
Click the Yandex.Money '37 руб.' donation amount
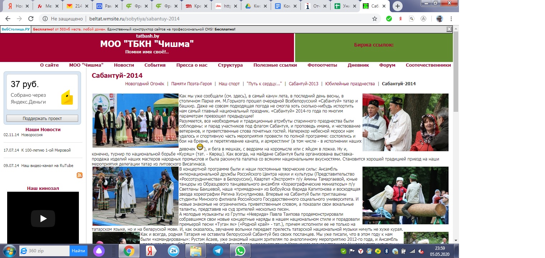coord(24,84)
